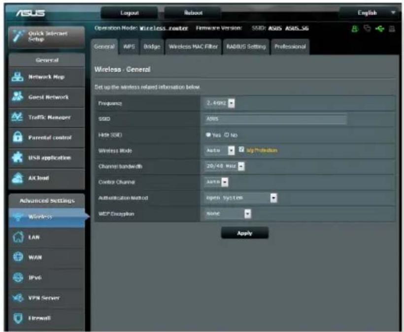
Task: Open Traffic Manager icon in sidebar
Action: [x=17, y=117]
